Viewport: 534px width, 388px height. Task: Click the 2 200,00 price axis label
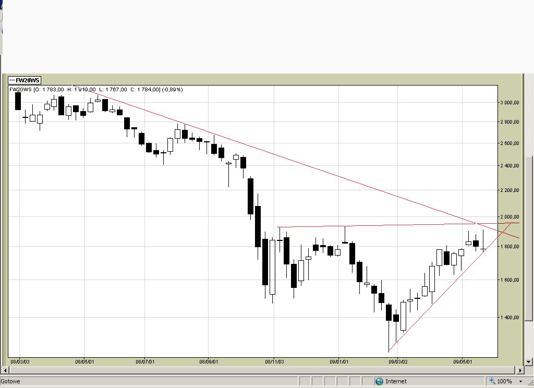point(510,190)
